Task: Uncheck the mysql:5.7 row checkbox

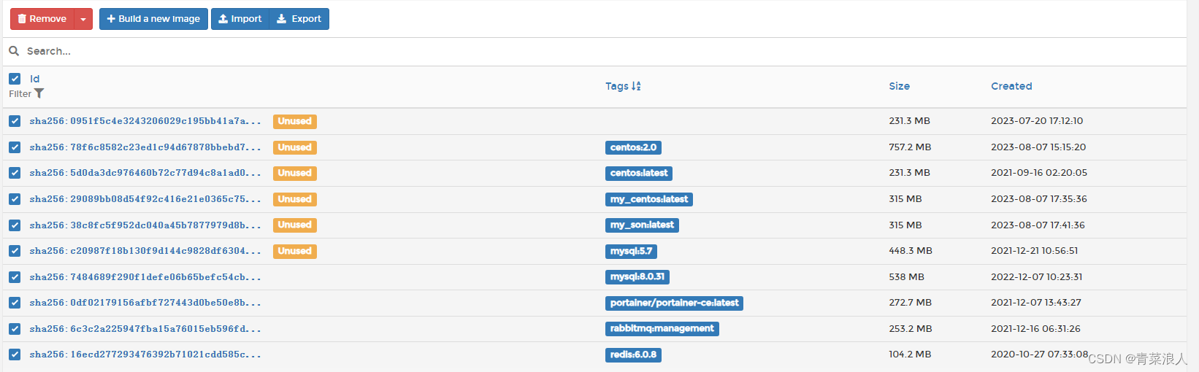Action: click(x=15, y=251)
